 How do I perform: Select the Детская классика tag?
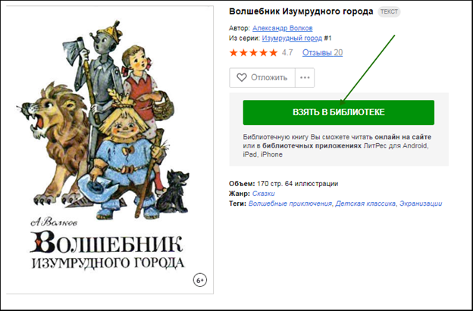click(x=365, y=204)
